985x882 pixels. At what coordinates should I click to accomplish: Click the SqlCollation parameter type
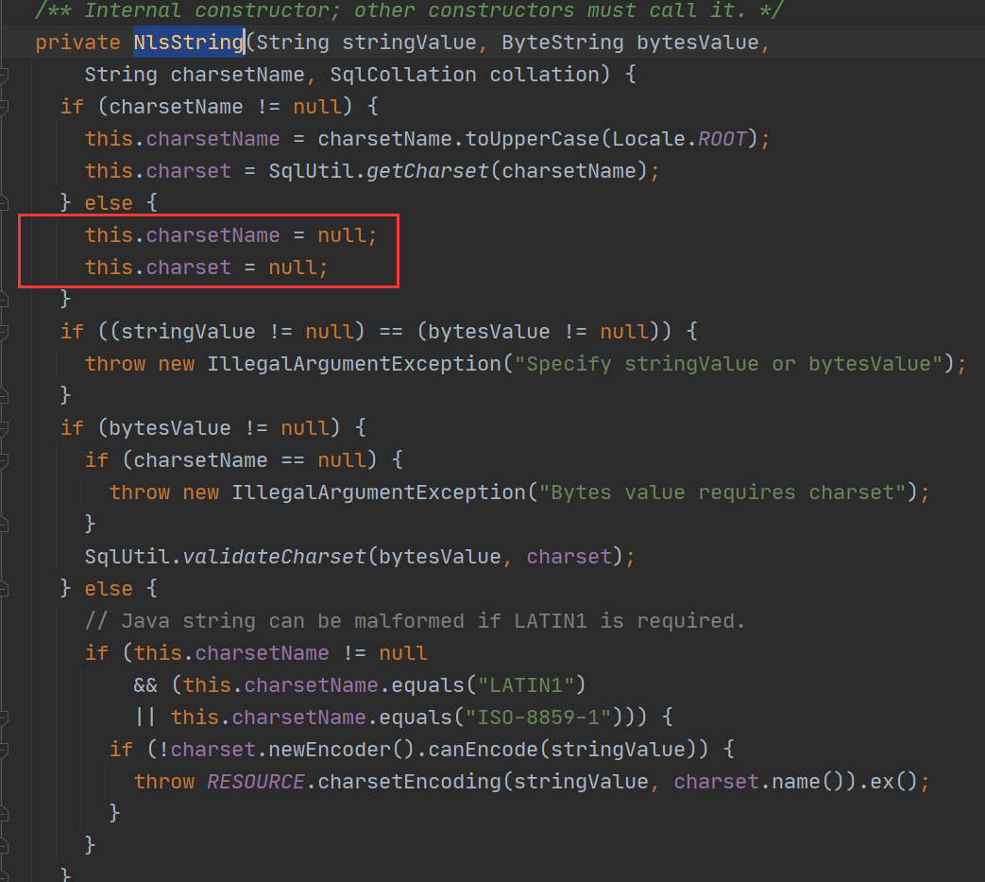pyautogui.click(x=402, y=75)
